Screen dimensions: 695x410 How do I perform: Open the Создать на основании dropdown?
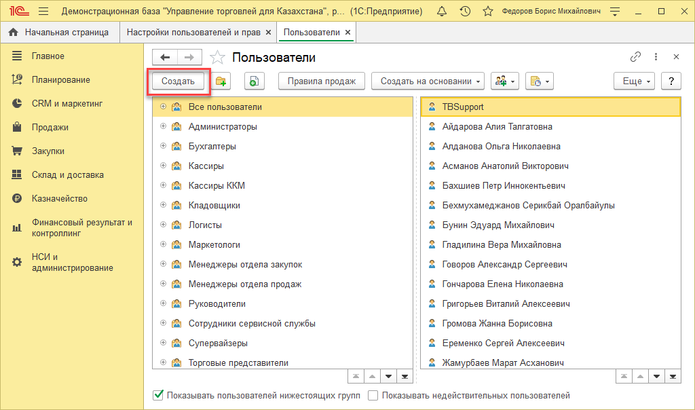click(x=428, y=81)
